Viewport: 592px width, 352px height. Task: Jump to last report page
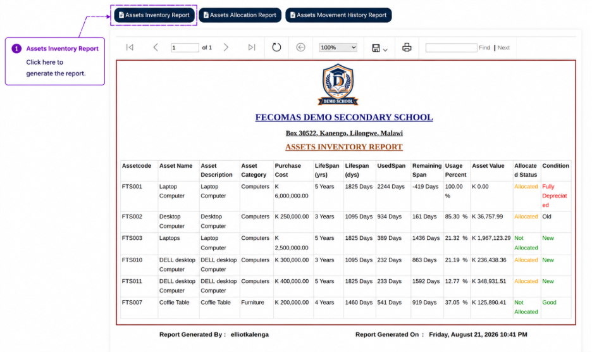(252, 47)
